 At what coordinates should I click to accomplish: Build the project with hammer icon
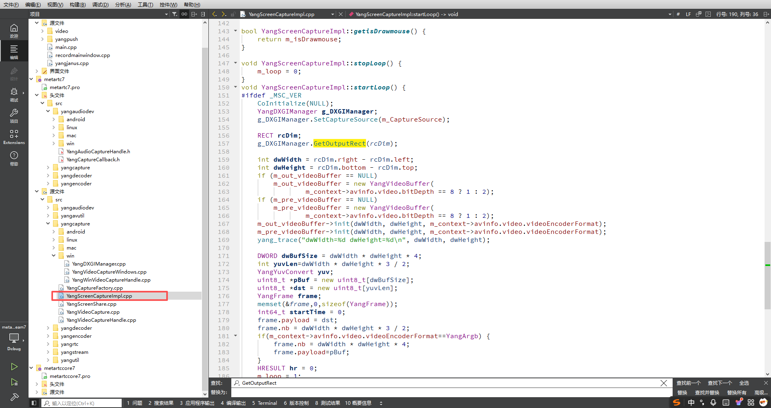[x=14, y=397]
